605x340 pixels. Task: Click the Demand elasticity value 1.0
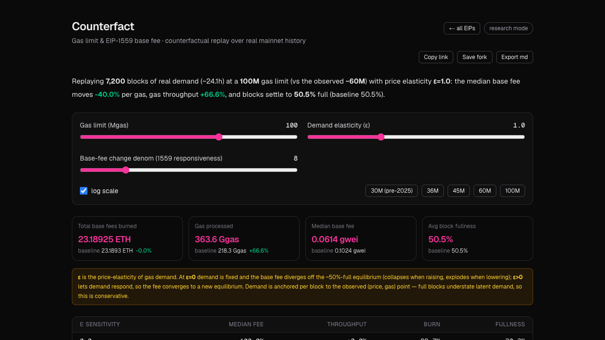pyautogui.click(x=519, y=125)
